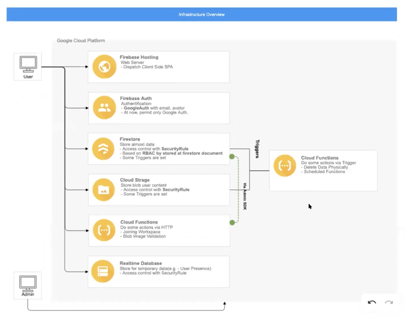Viewport: 405px width, 319px height.
Task: Click the Realtime Database heading text
Action: (141, 263)
